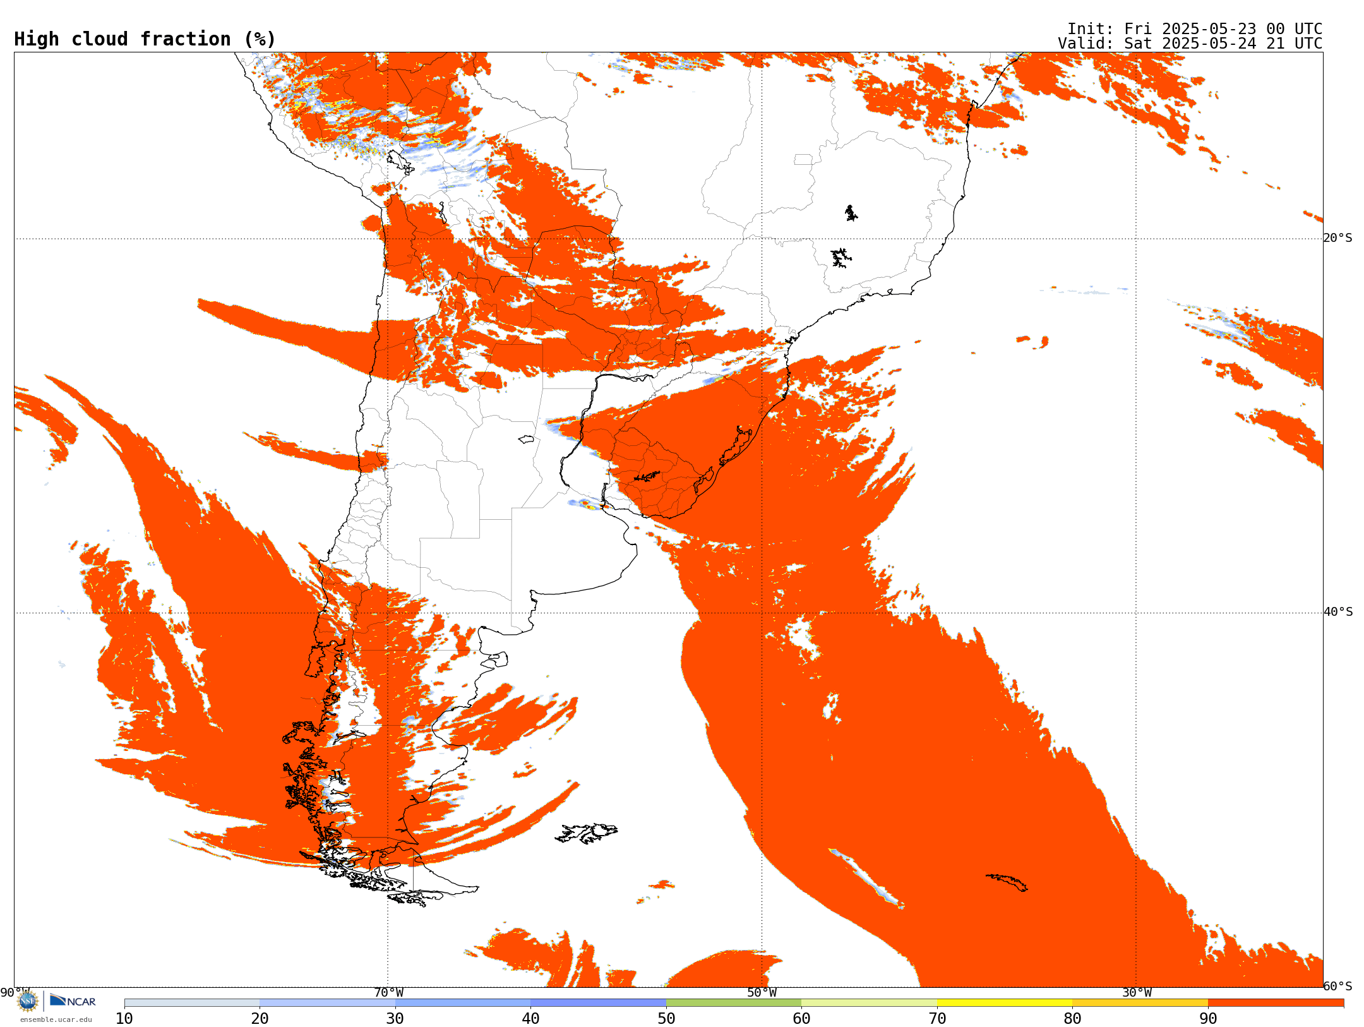Image resolution: width=1364 pixels, height=1027 pixels.
Task: Pick the 90+ orange-red colorbar segment
Action: [1276, 1003]
